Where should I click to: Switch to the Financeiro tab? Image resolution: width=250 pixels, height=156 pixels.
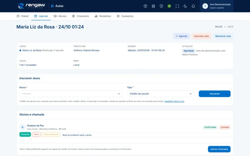tap(80, 16)
